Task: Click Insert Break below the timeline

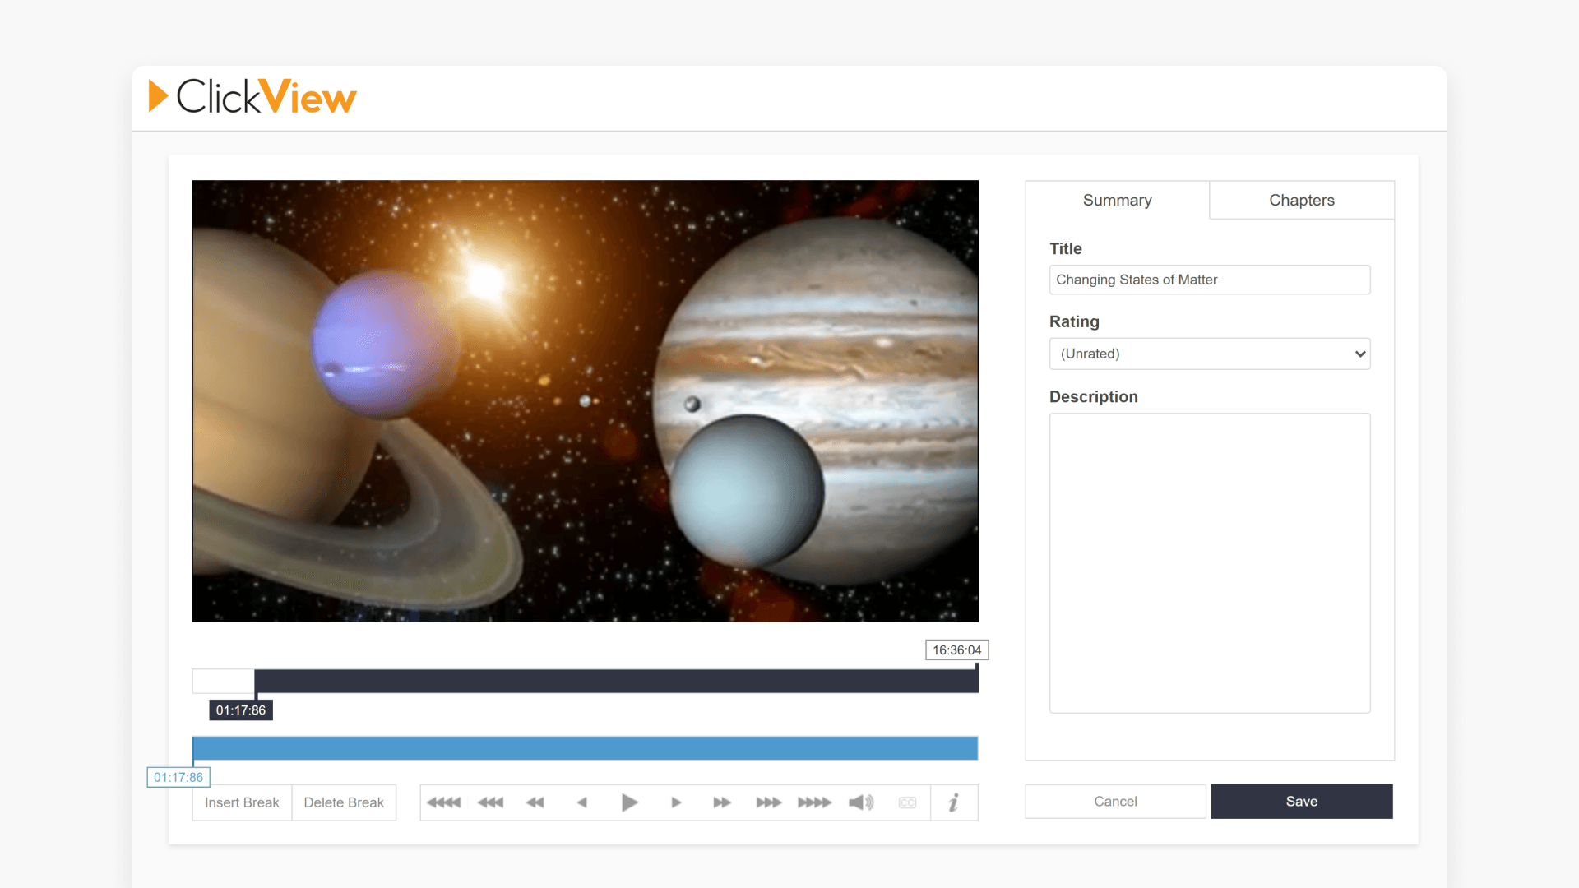Action: click(x=241, y=802)
